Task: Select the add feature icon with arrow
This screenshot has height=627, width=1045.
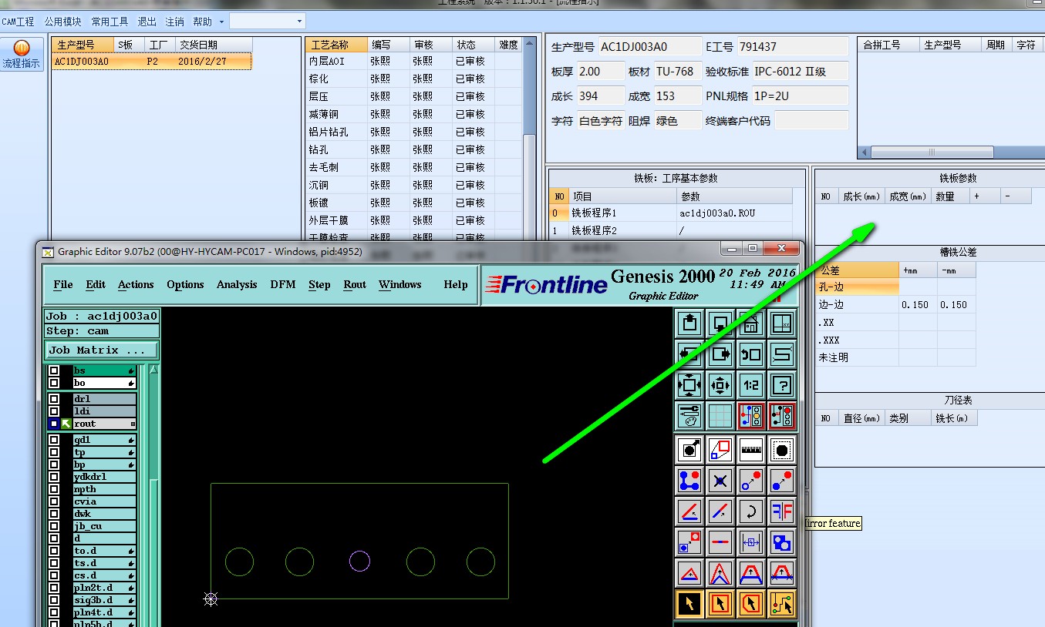Action: (x=689, y=449)
